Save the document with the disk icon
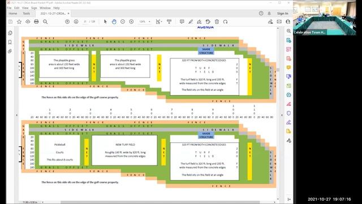362x204 pixels. click(10, 22)
